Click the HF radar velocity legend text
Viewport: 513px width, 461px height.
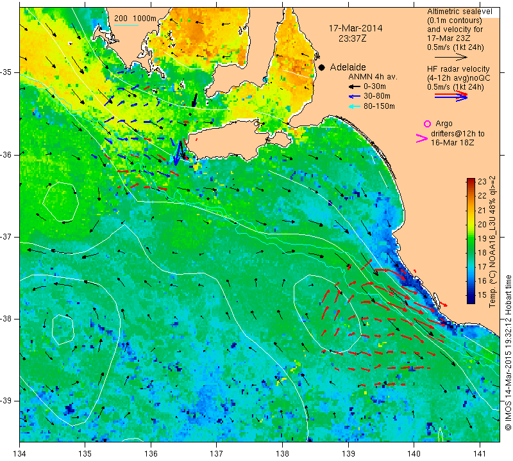(458, 69)
